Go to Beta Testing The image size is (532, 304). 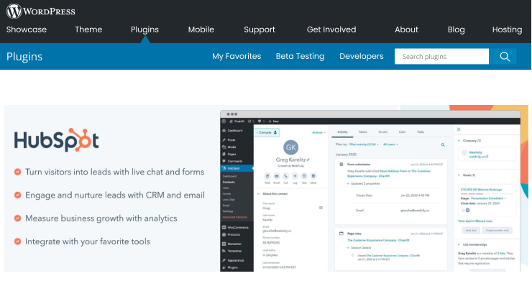(300, 56)
